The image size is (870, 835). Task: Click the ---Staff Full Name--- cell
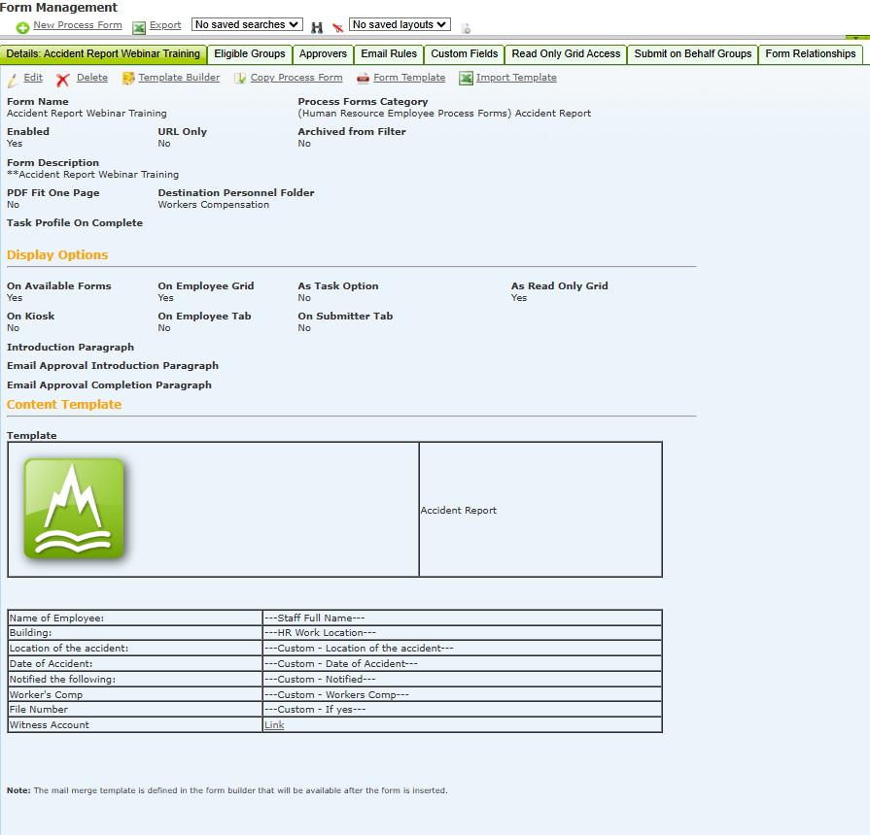[x=462, y=618]
